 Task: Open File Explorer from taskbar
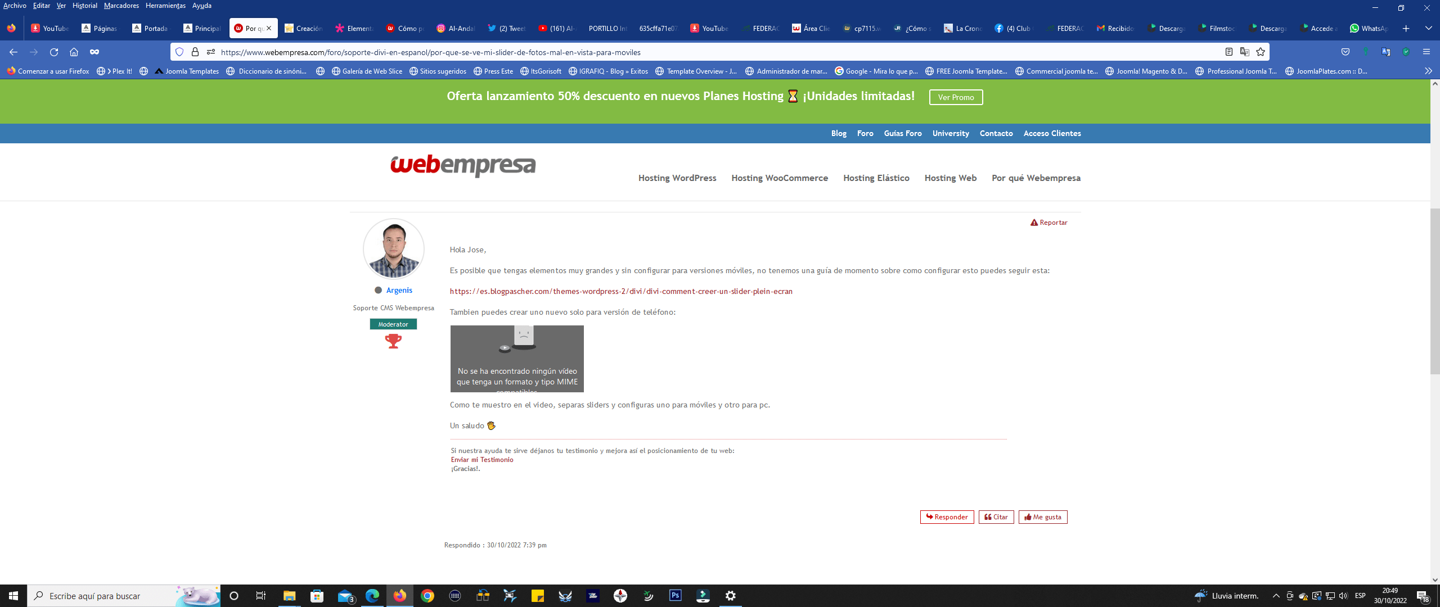(x=289, y=596)
